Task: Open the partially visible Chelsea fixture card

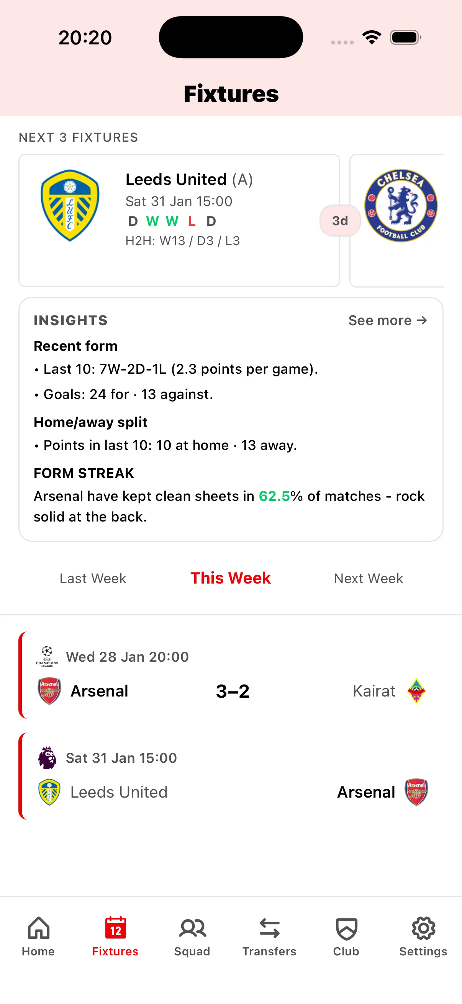Action: [405, 220]
